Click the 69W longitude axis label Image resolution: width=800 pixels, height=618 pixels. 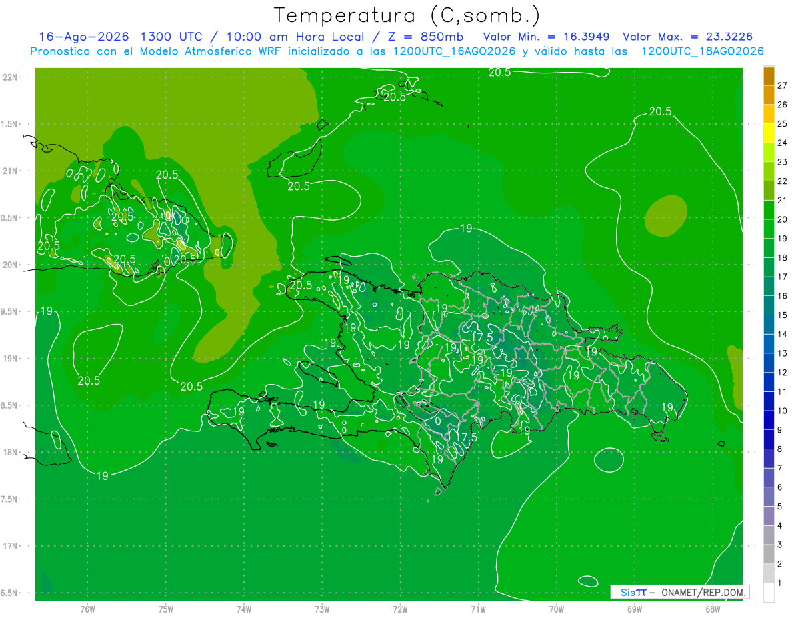[x=635, y=609]
